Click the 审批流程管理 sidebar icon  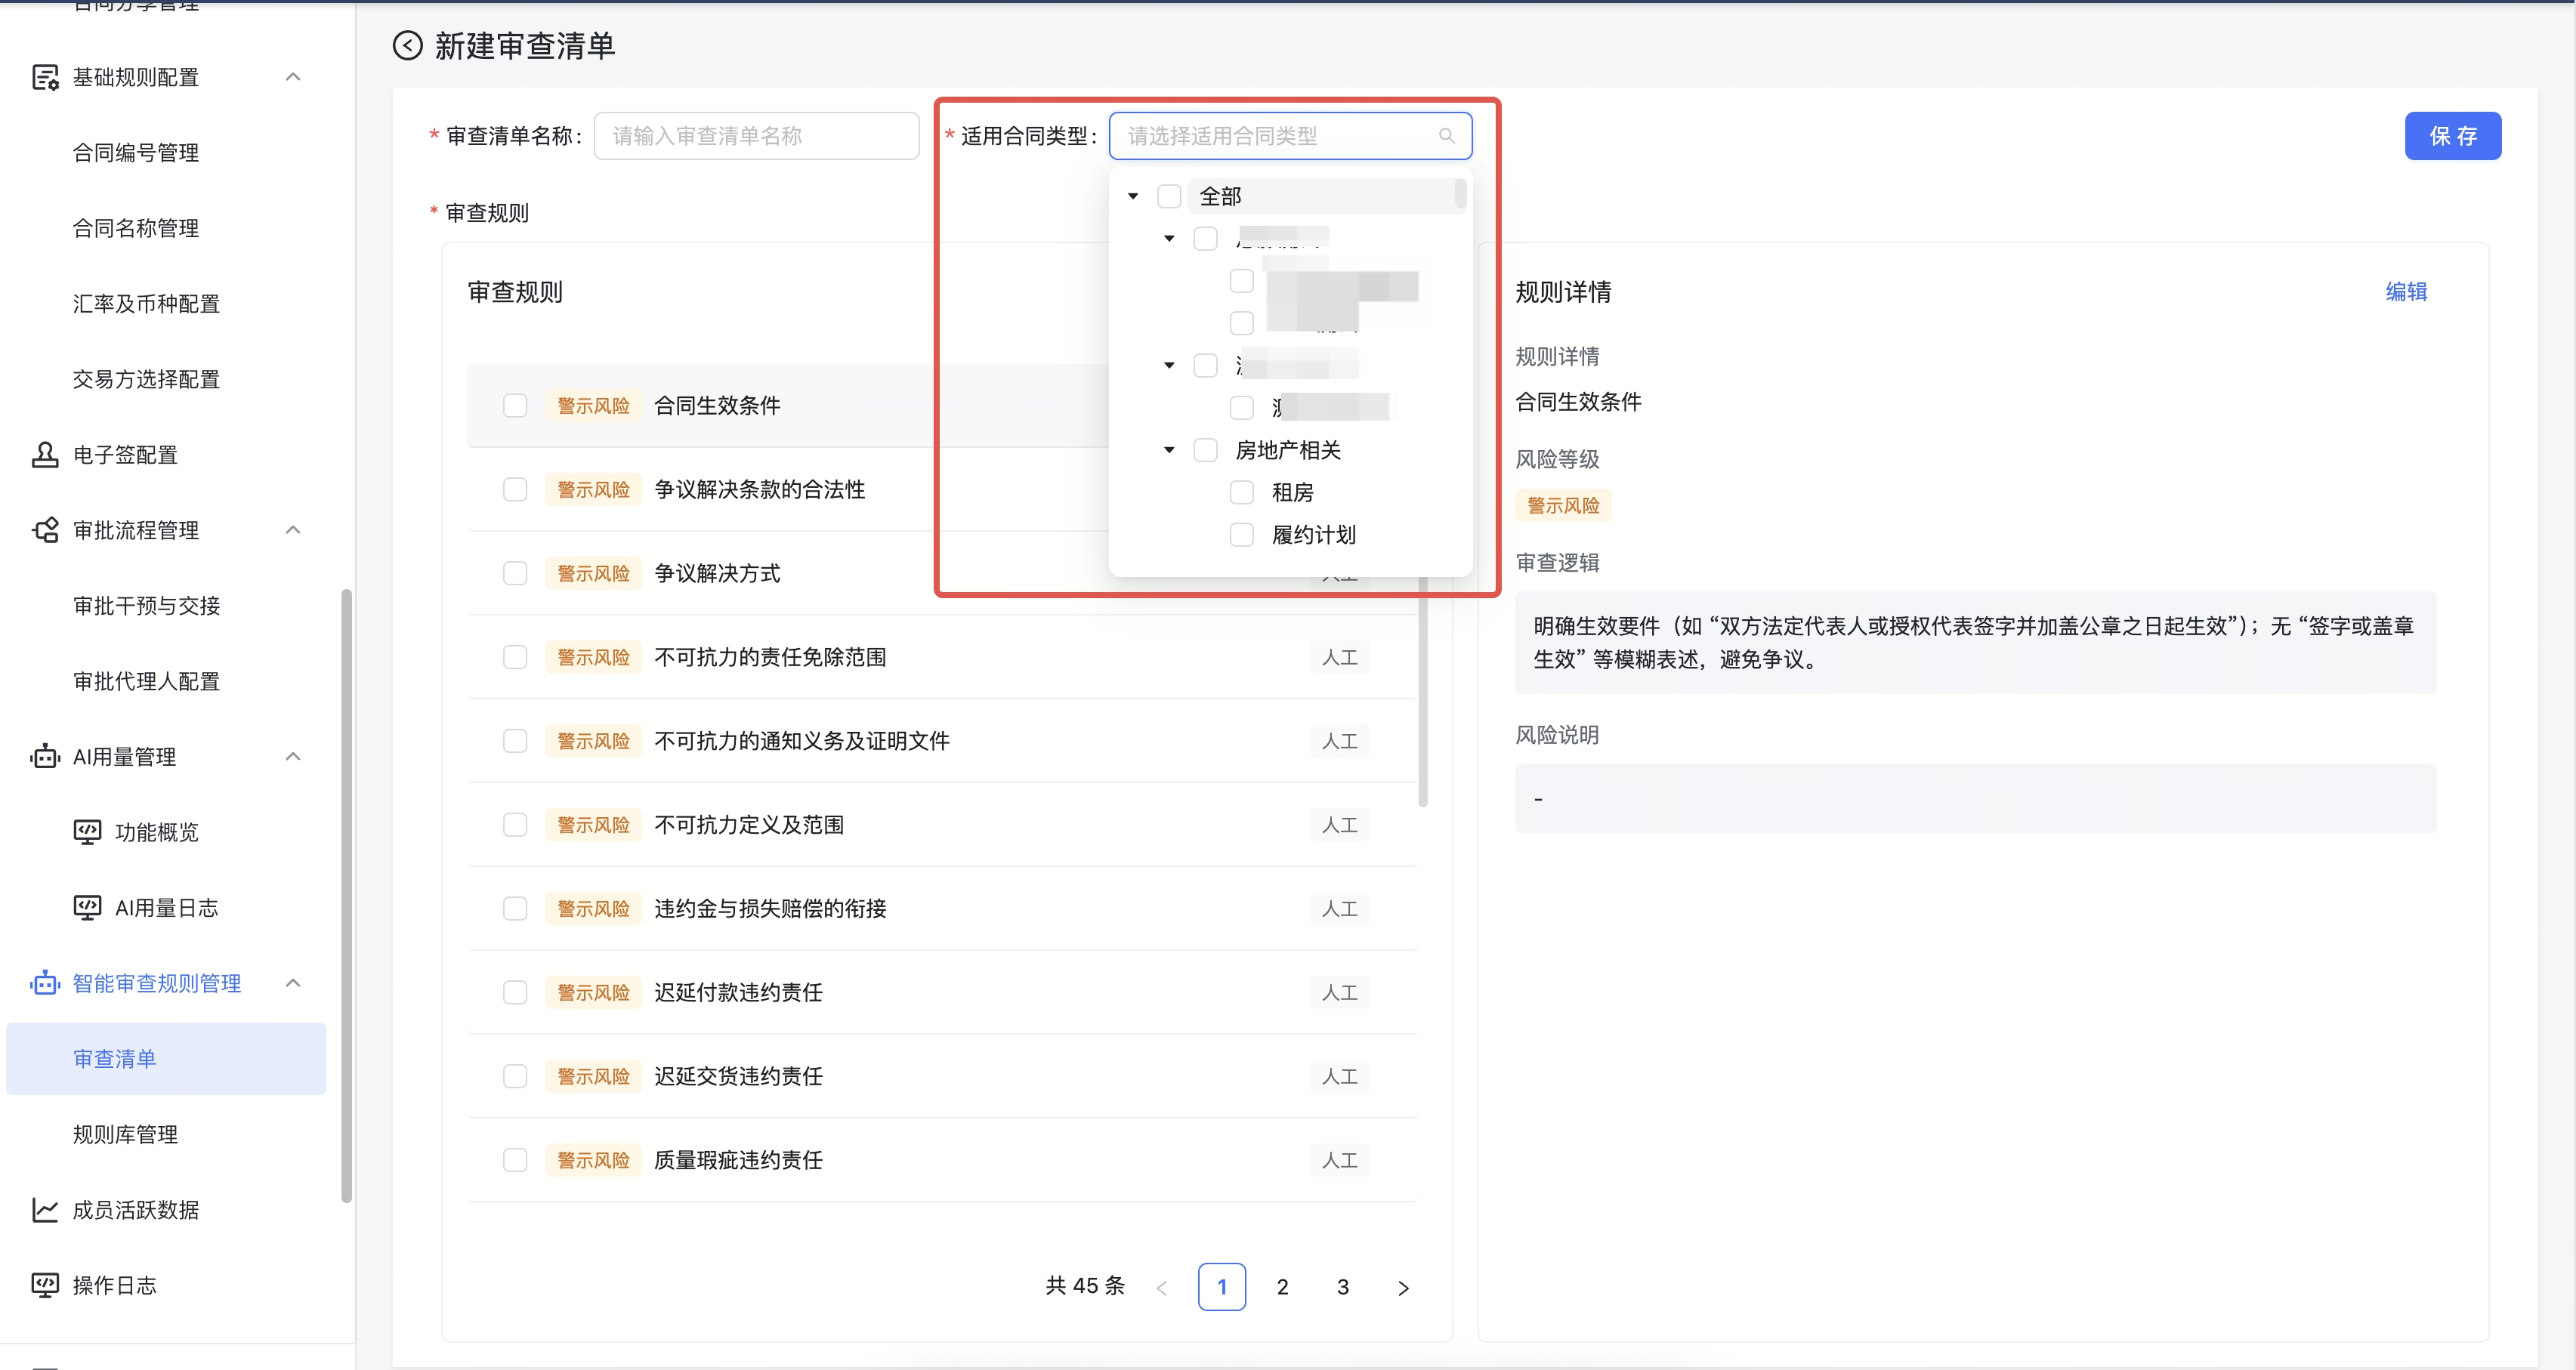coord(45,530)
